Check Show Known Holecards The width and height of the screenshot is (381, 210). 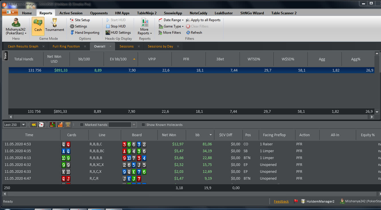pos(143,125)
